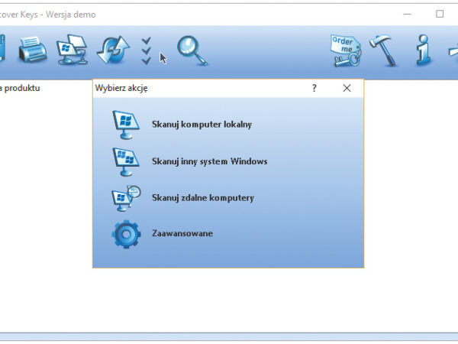Close the 'Wybierz akcję' dialog
This screenshot has width=458, height=344.
pos(347,88)
